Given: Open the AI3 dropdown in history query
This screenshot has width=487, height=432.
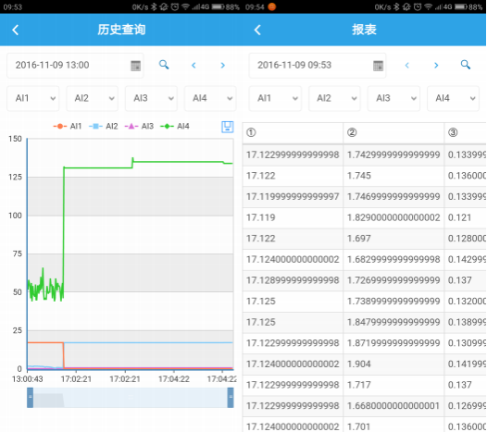Looking at the screenshot, I should (151, 98).
